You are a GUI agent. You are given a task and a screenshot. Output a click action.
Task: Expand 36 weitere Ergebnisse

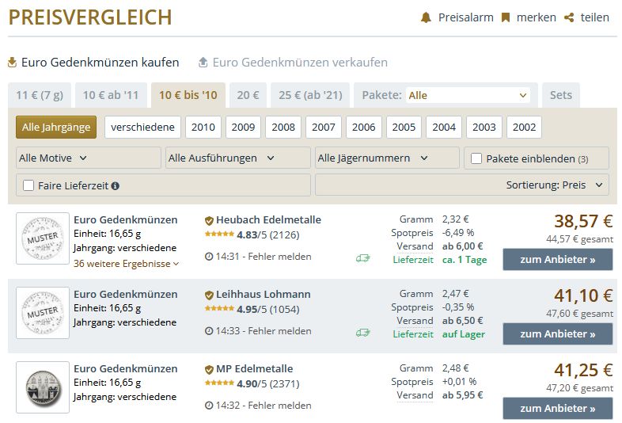click(126, 264)
